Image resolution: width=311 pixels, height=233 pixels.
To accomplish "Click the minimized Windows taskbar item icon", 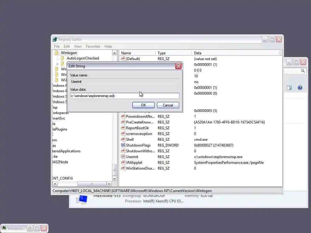I will (x=4, y=228).
